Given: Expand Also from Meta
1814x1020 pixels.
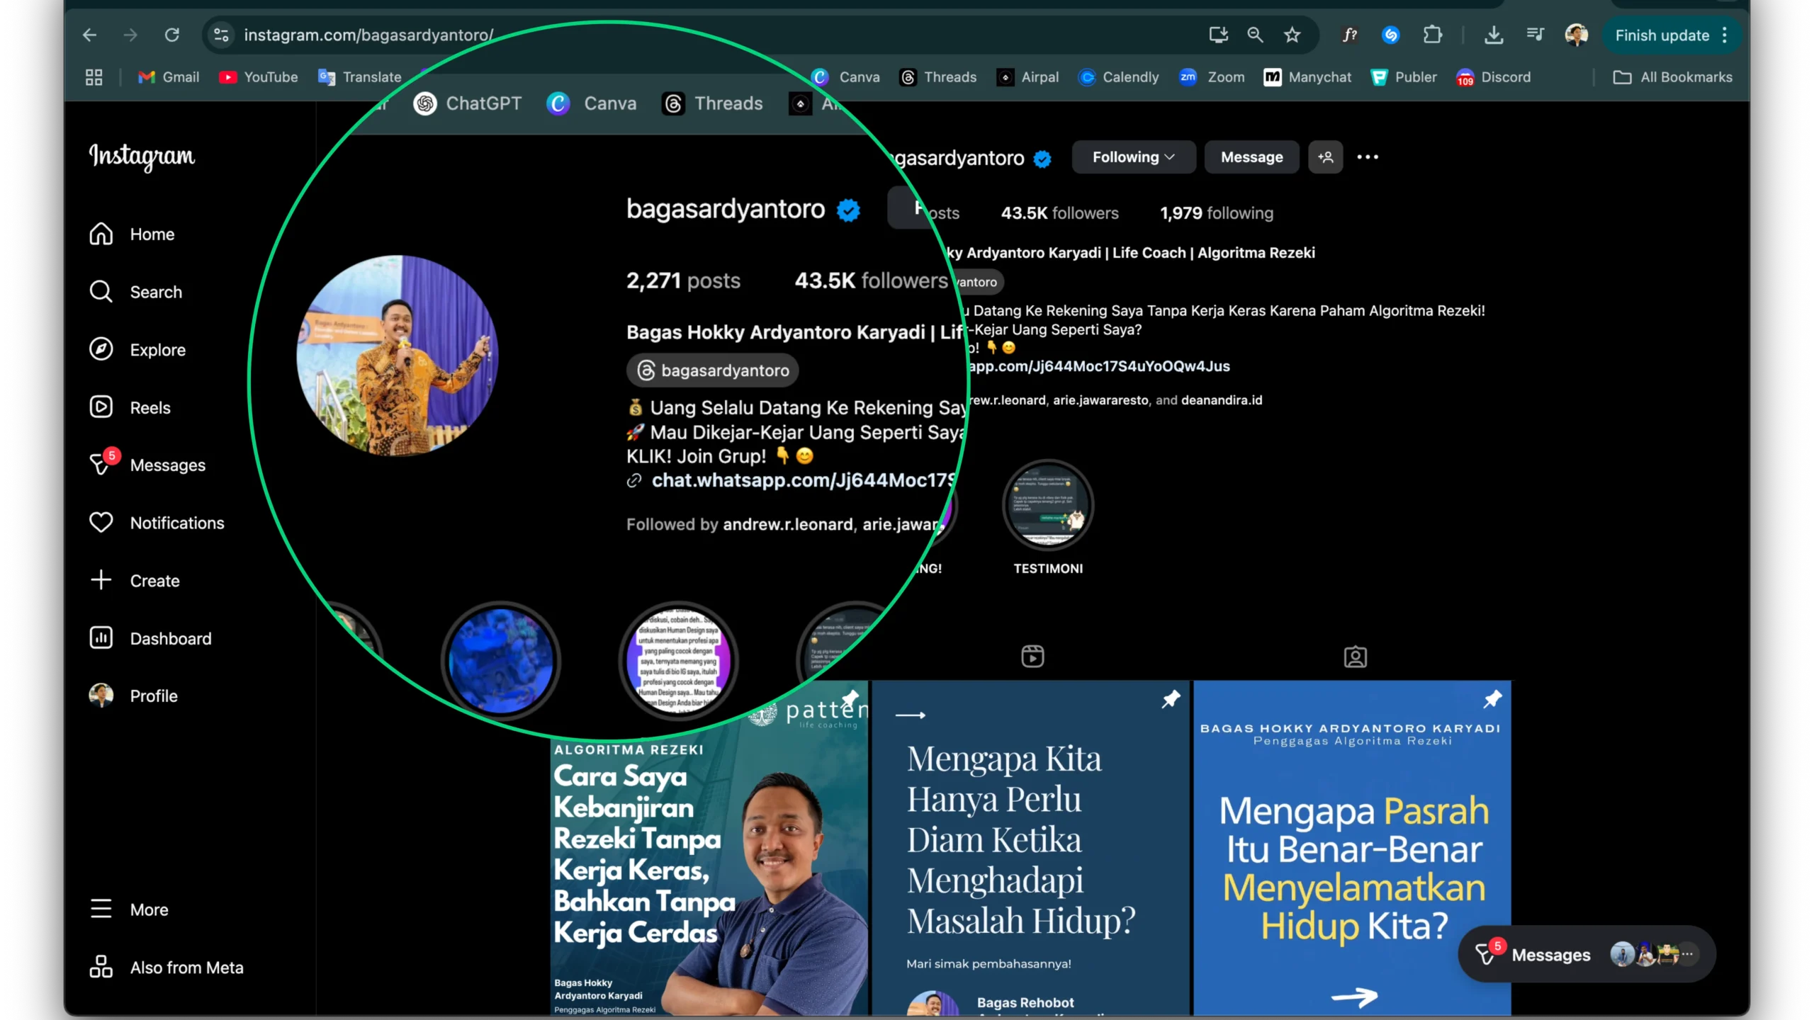Looking at the screenshot, I should (167, 968).
